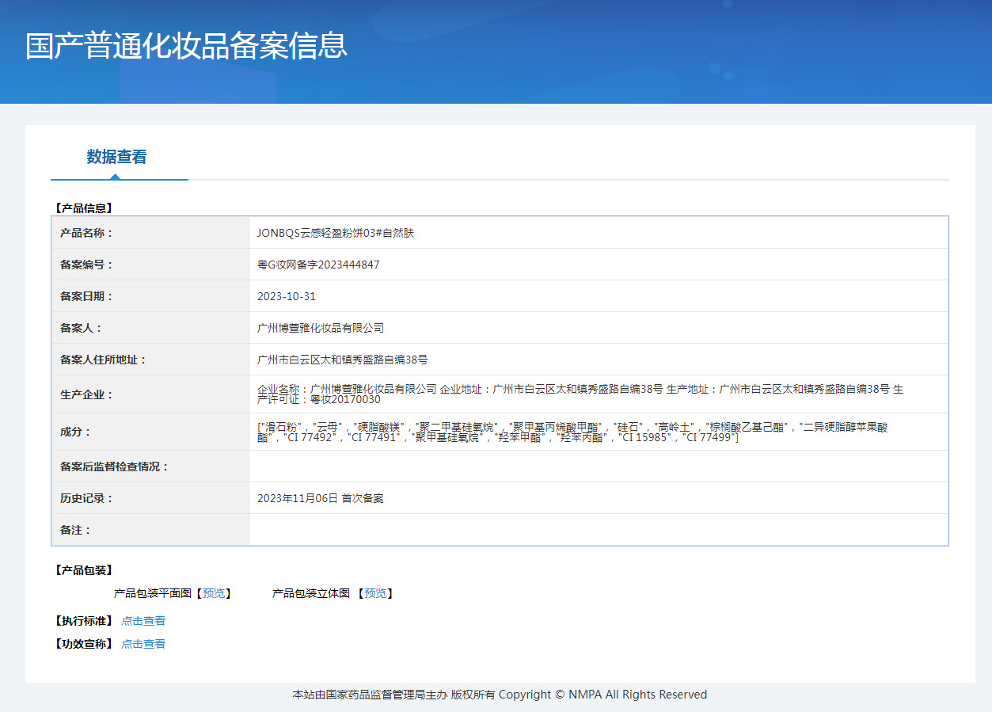Click the 【产品信息】 section heading
This screenshot has width=992, height=712.
pyautogui.click(x=83, y=208)
